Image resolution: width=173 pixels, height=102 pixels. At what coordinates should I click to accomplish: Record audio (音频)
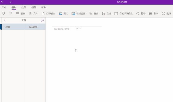point(106,14)
